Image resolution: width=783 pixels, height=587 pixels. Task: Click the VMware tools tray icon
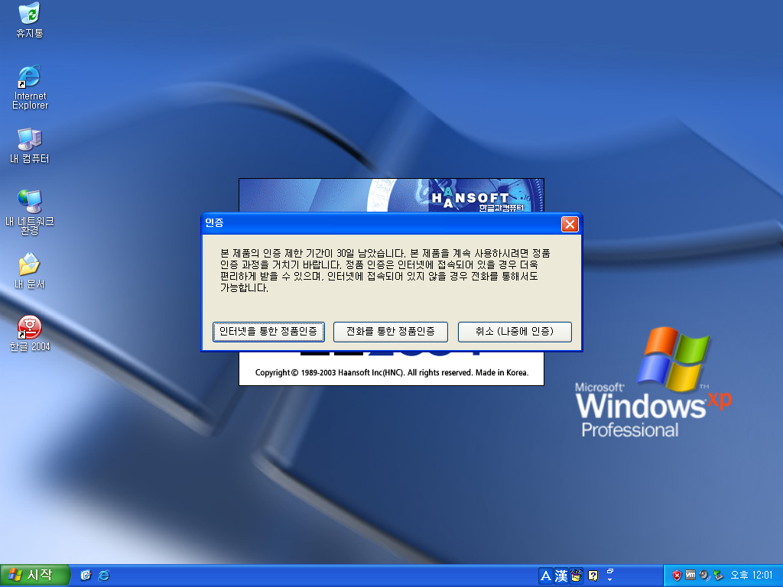pos(690,575)
